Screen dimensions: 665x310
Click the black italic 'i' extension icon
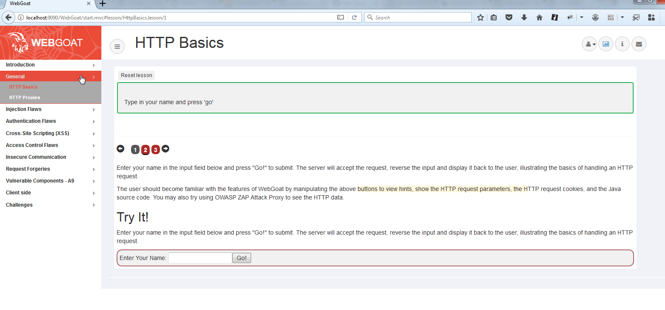[555, 17]
